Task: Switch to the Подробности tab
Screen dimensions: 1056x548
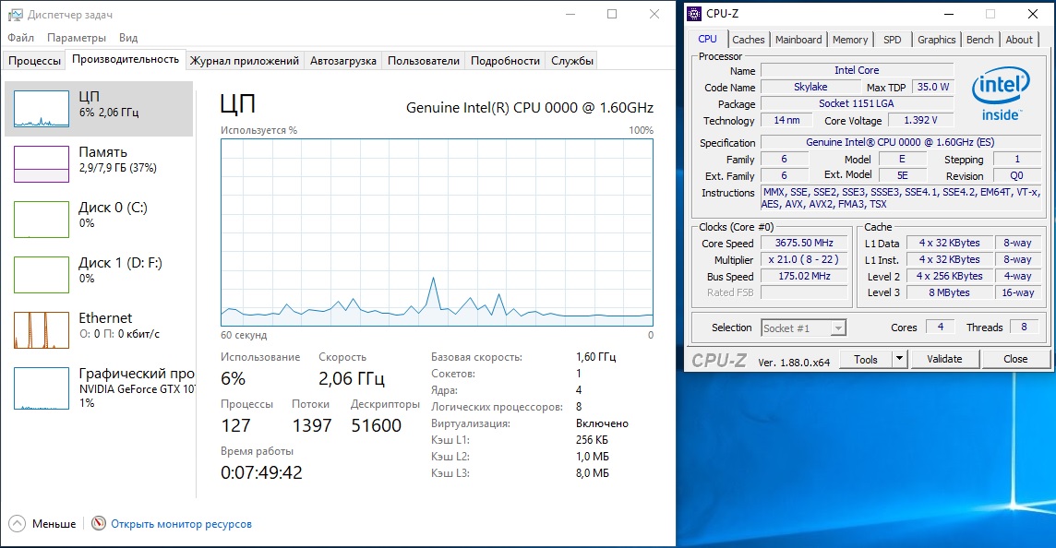Action: point(505,61)
